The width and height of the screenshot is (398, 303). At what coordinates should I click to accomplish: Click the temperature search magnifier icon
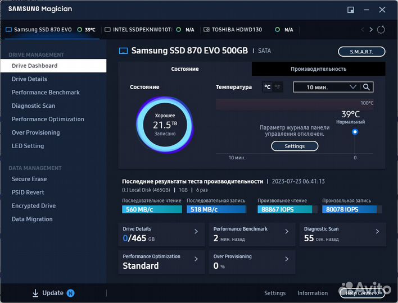[x=367, y=87]
